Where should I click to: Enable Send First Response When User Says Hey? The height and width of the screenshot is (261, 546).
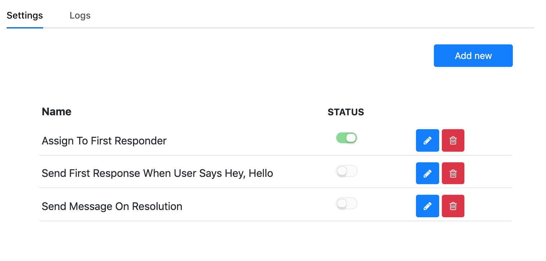[x=346, y=171]
